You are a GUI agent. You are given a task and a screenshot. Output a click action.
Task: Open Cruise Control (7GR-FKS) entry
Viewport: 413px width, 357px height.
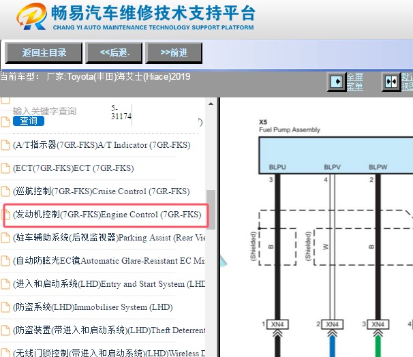[102, 191]
